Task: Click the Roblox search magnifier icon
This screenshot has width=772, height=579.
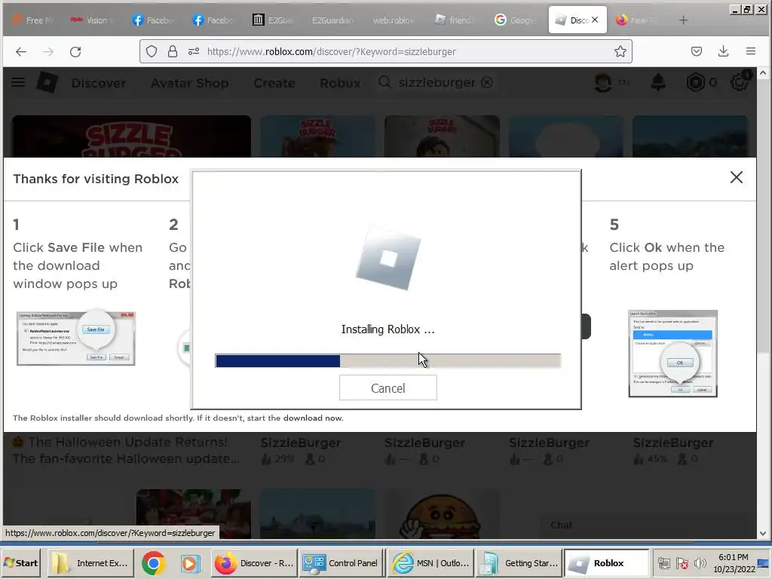Action: tap(385, 82)
